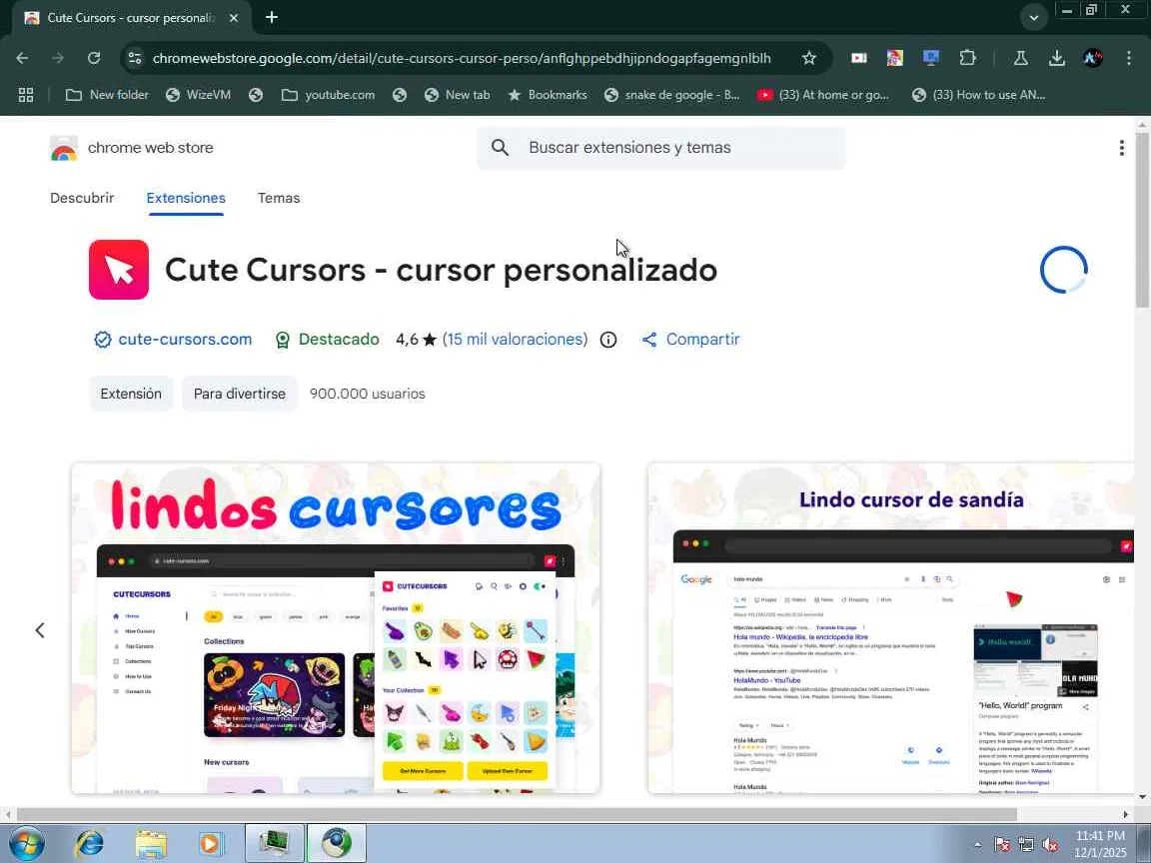Open the Bookmarks star bookmark

coord(548,95)
